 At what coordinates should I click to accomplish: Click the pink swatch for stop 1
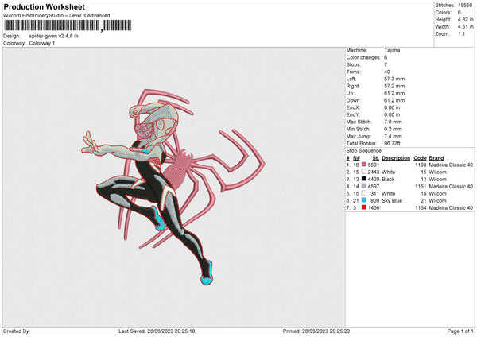click(x=364, y=165)
